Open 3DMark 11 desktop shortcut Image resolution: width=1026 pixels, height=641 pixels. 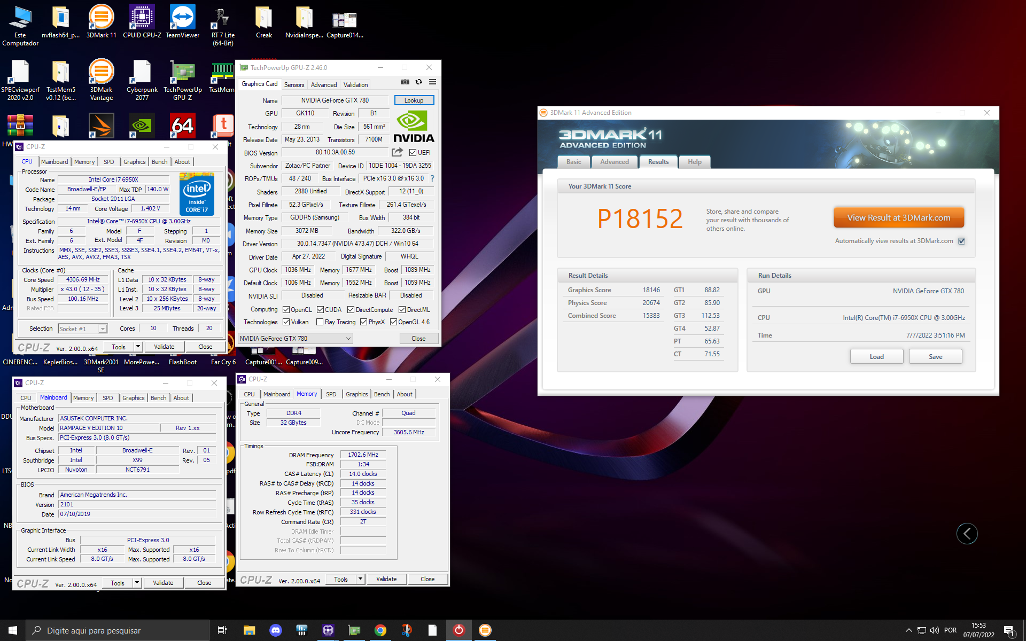pos(101,22)
